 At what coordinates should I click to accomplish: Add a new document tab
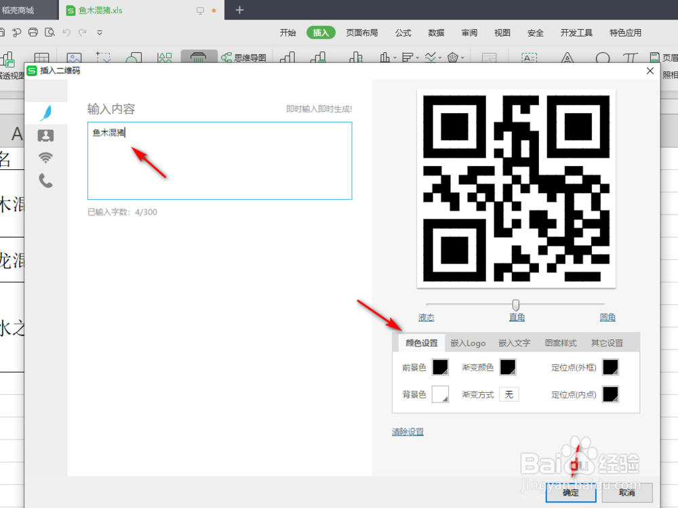pos(239,10)
